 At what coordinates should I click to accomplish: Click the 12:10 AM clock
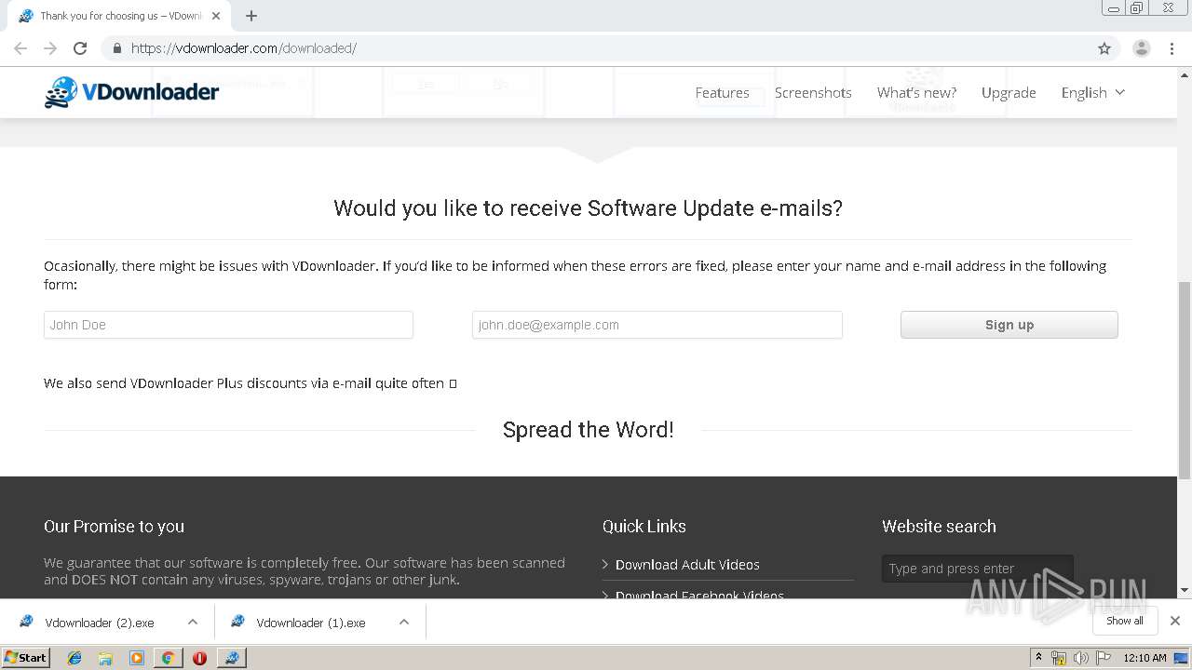(1145, 658)
